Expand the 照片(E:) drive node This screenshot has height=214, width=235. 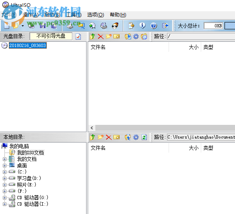tap(4, 185)
